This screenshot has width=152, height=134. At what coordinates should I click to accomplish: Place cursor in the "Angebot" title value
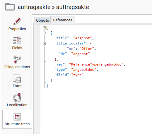(83, 38)
